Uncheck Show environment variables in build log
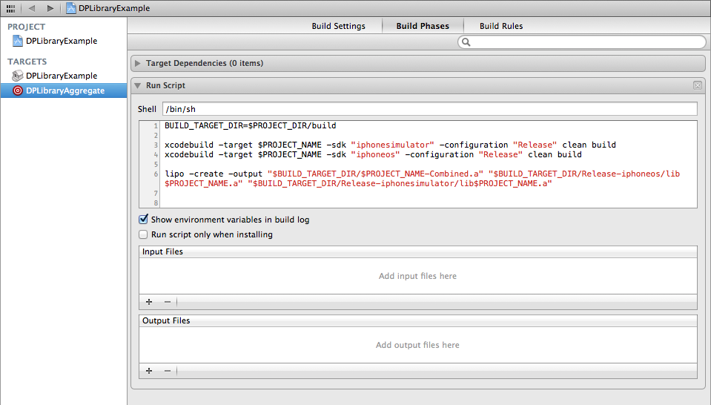Viewport: 711px width, 405px height. tap(143, 220)
